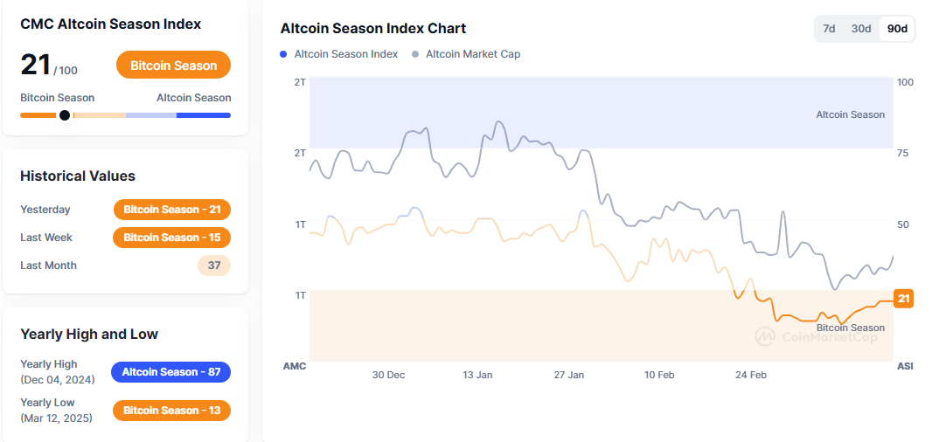Click the orange Bitcoin Season button
The image size is (932, 442).
[173, 66]
